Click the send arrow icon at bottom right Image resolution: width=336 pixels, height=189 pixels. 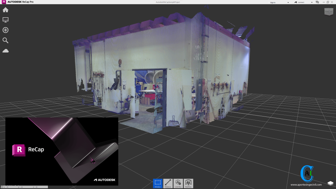[331, 184]
